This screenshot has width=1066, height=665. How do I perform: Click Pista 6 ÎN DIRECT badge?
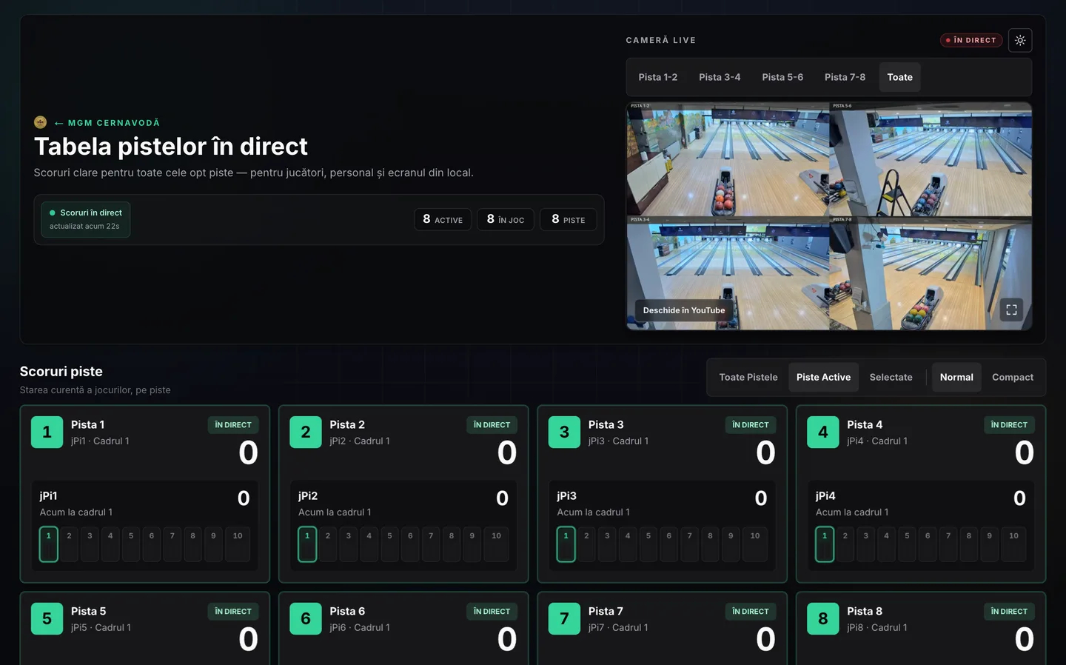click(492, 612)
